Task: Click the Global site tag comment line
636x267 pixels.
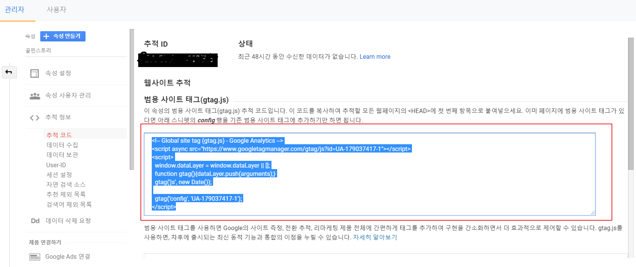Action: click(218, 140)
